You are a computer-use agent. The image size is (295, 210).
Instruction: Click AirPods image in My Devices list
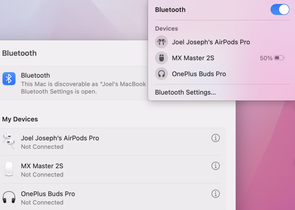coord(9,141)
